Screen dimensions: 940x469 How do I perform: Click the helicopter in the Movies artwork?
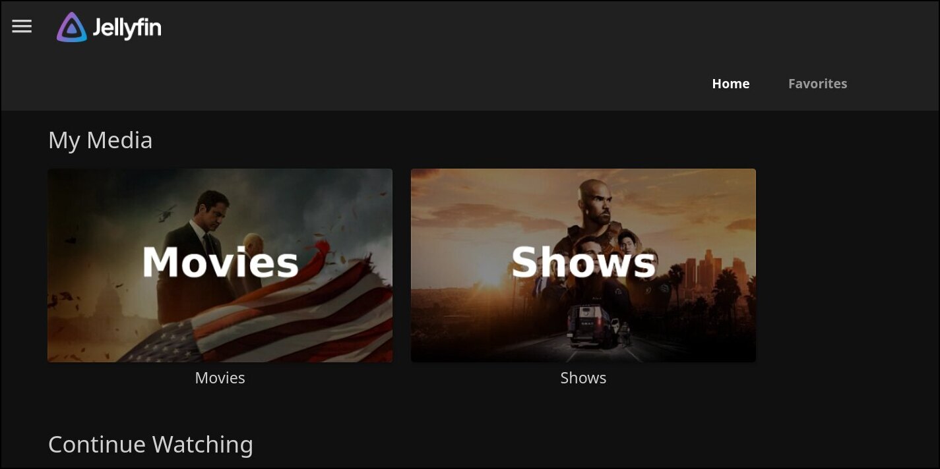coord(165,212)
